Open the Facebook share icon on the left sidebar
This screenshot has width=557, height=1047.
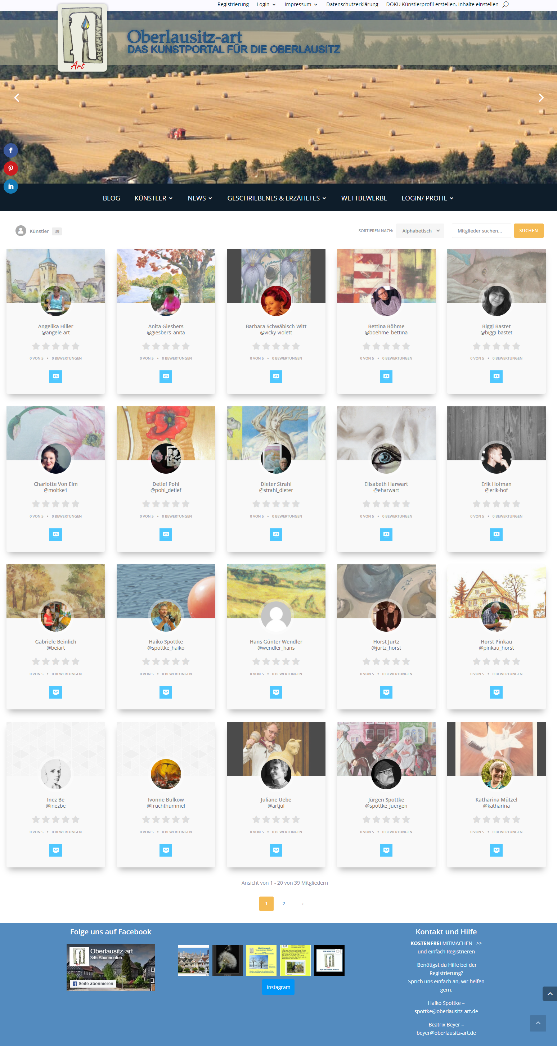coord(10,150)
